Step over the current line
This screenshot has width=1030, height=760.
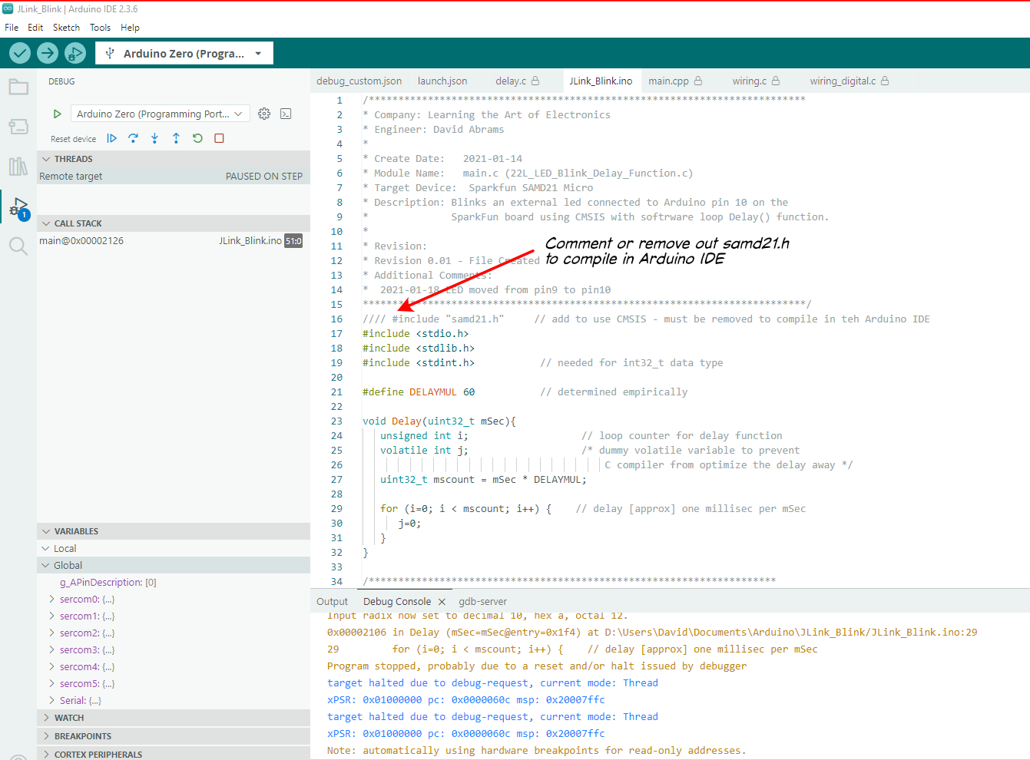[x=132, y=138]
